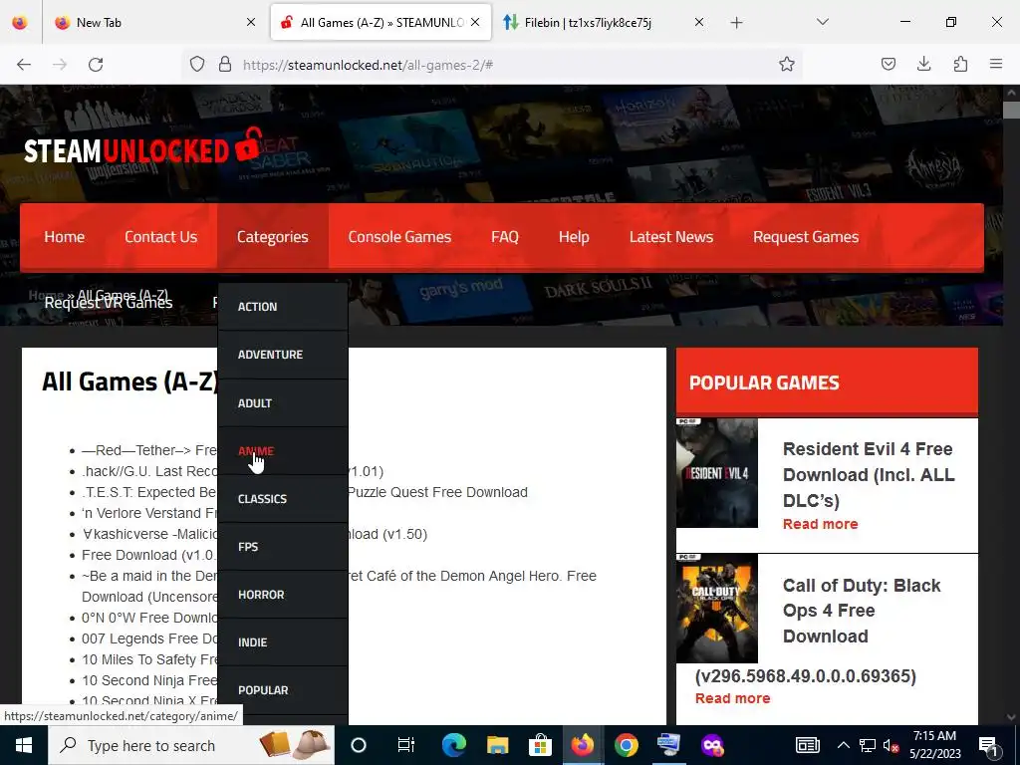Open Windows Start menu

click(x=24, y=745)
